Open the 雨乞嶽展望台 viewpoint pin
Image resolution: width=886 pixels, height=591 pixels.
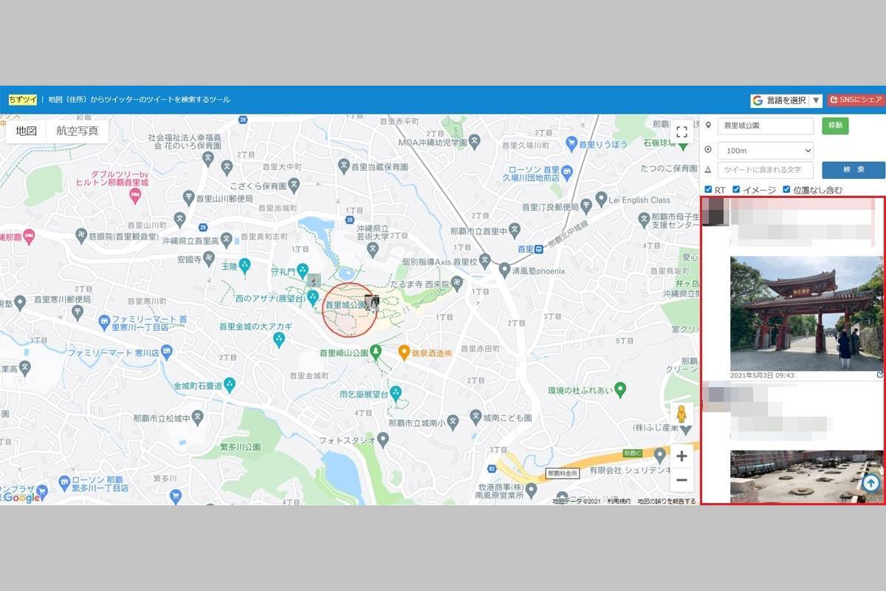click(396, 394)
